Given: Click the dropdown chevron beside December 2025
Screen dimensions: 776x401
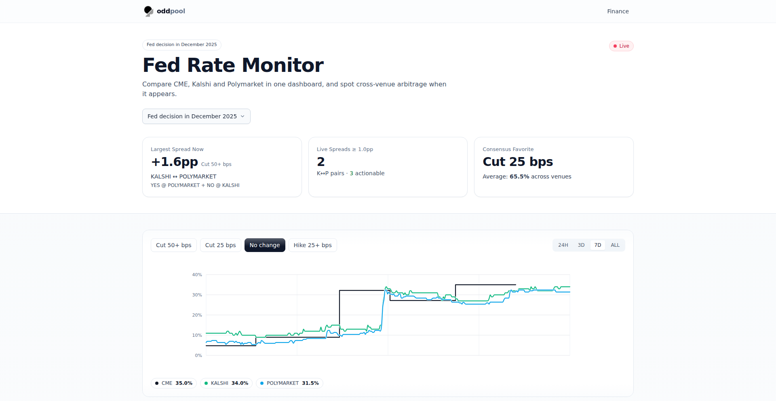Looking at the screenshot, I should [x=242, y=116].
